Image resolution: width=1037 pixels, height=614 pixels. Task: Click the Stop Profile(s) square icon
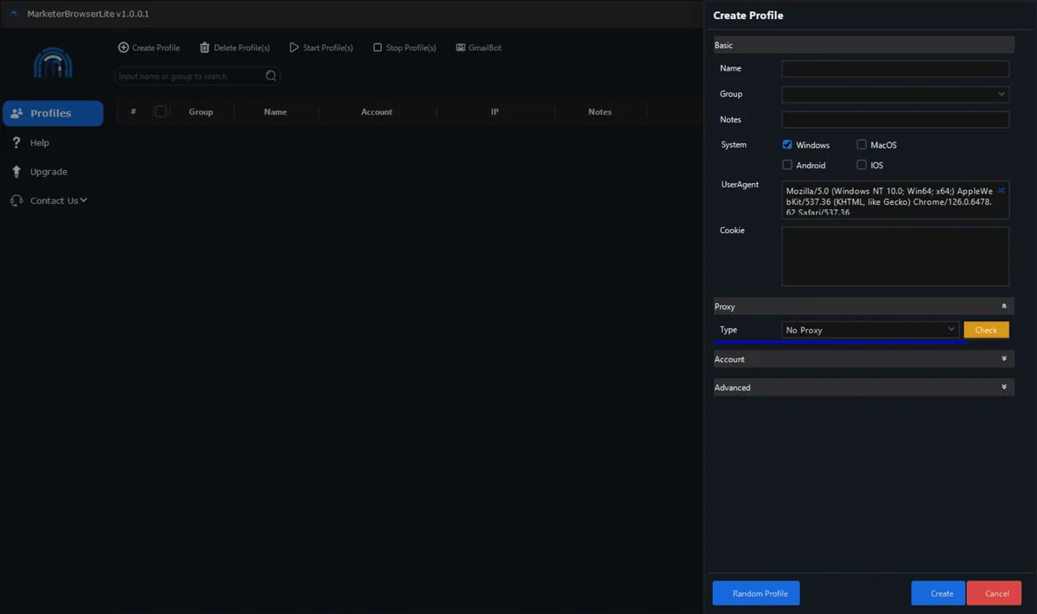pyautogui.click(x=378, y=47)
